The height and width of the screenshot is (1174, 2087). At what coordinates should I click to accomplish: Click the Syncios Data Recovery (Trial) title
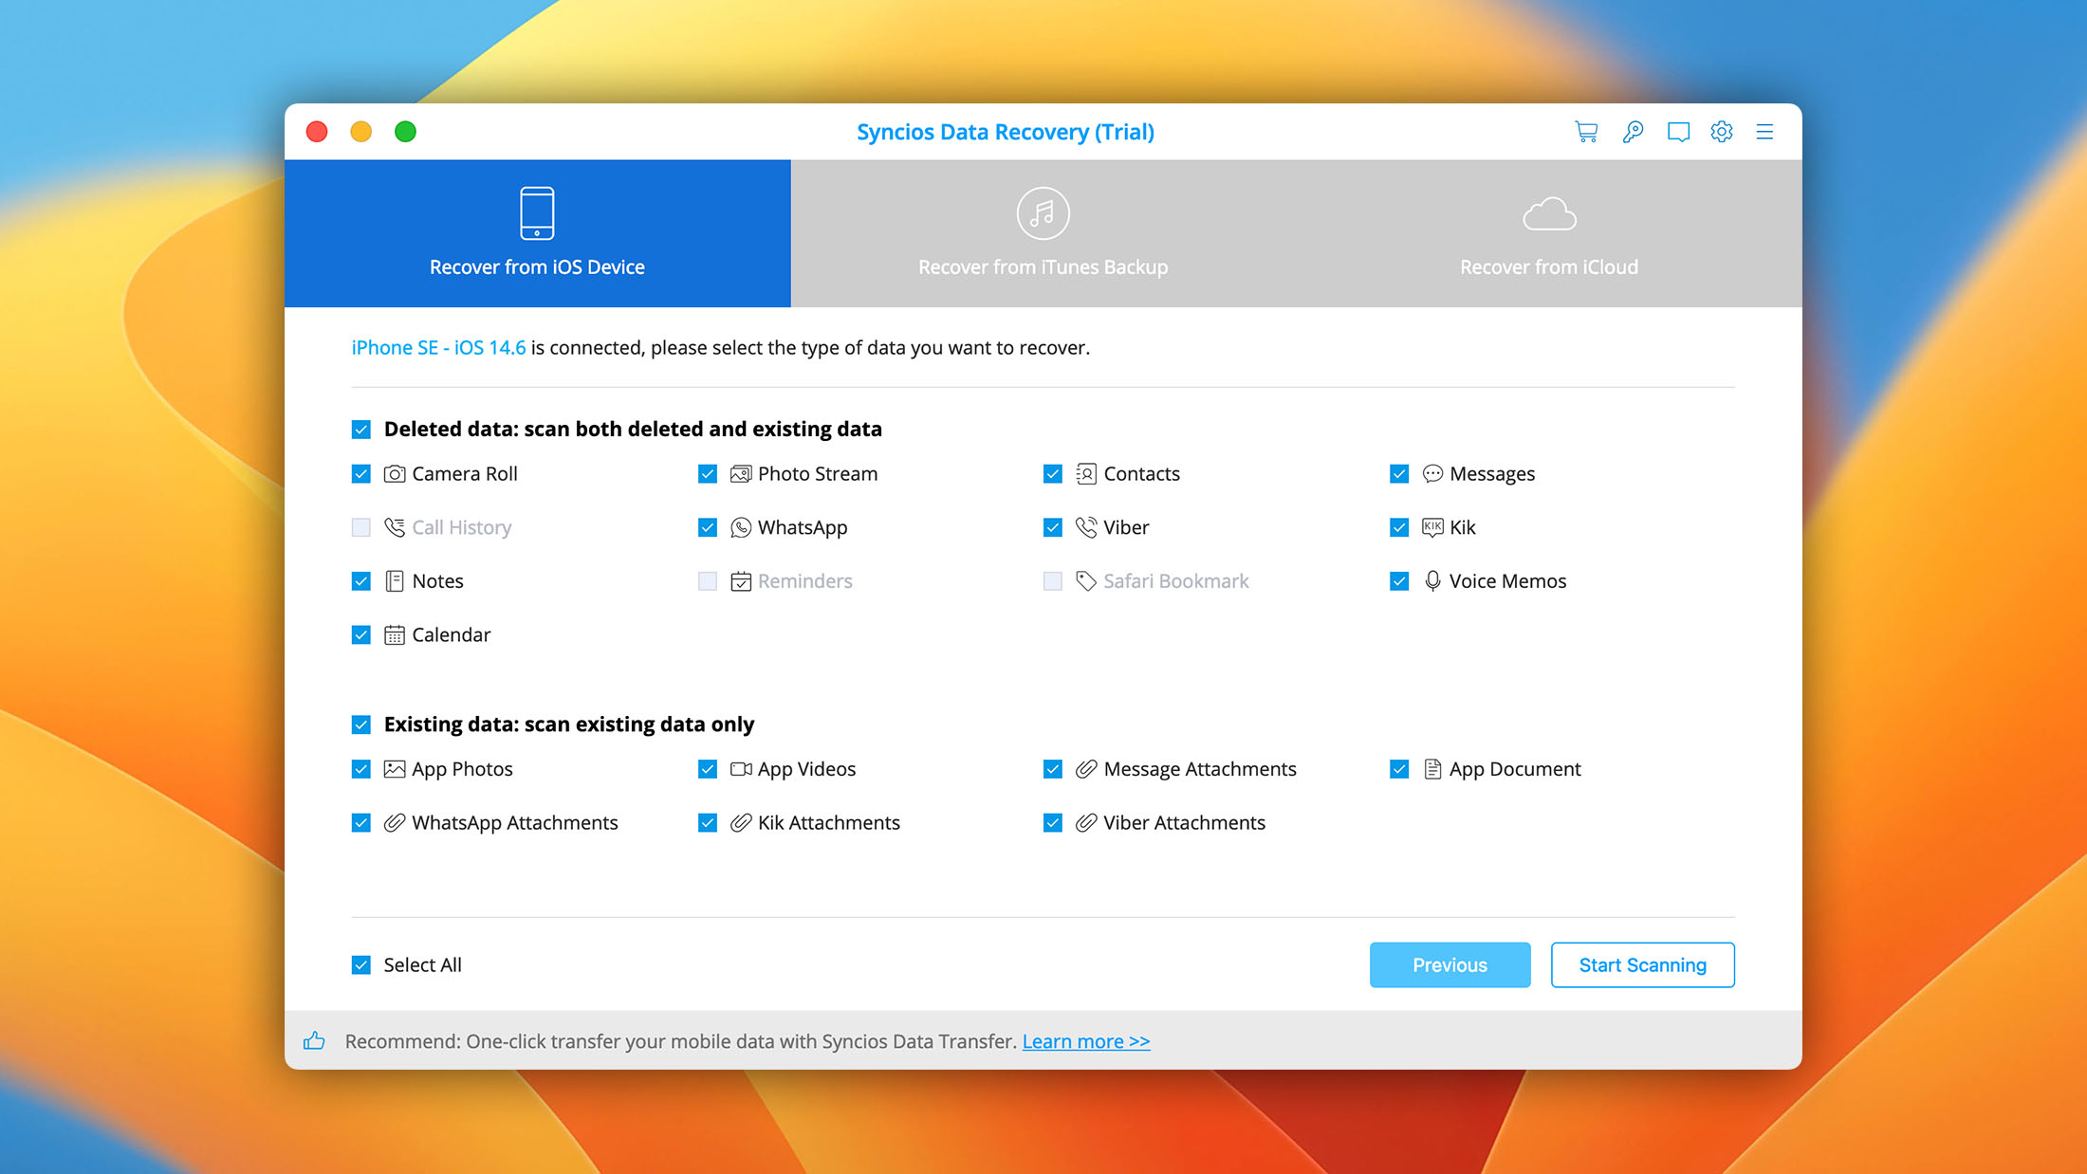click(x=1006, y=132)
